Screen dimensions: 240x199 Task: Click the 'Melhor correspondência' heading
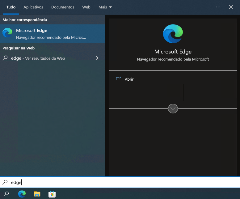click(25, 20)
